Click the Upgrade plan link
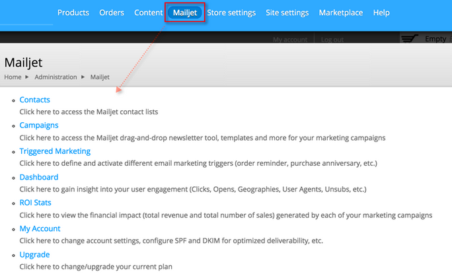The image size is (452, 280). pyautogui.click(x=34, y=254)
